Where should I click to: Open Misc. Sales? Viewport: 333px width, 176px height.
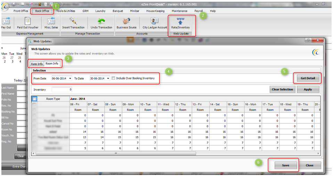click(x=51, y=23)
